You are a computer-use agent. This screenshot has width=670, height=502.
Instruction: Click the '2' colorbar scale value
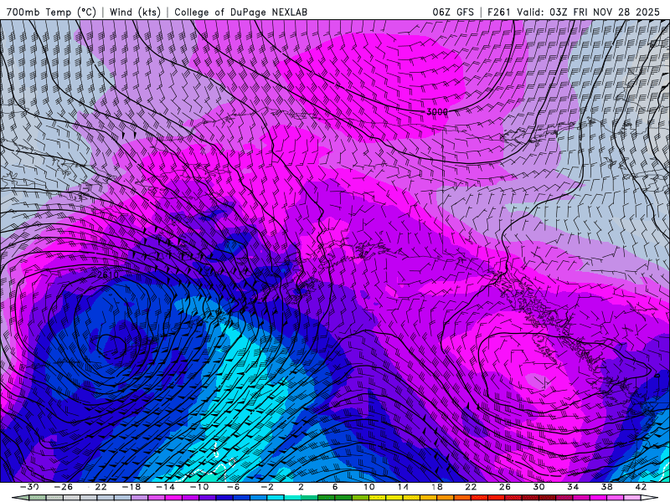[301, 487]
